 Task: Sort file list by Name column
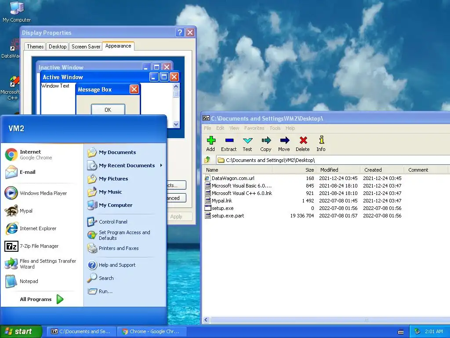(x=238, y=170)
